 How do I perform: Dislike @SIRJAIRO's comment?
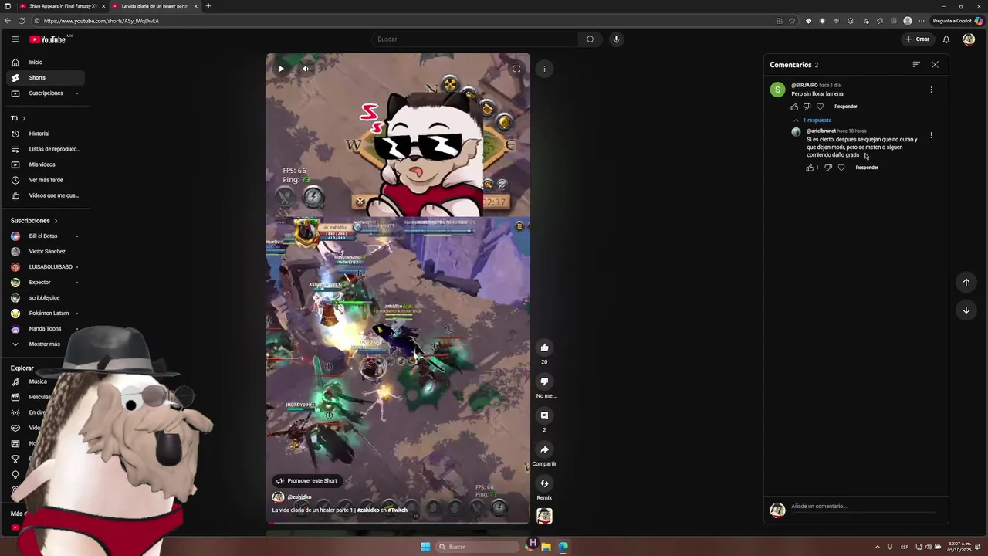(807, 107)
